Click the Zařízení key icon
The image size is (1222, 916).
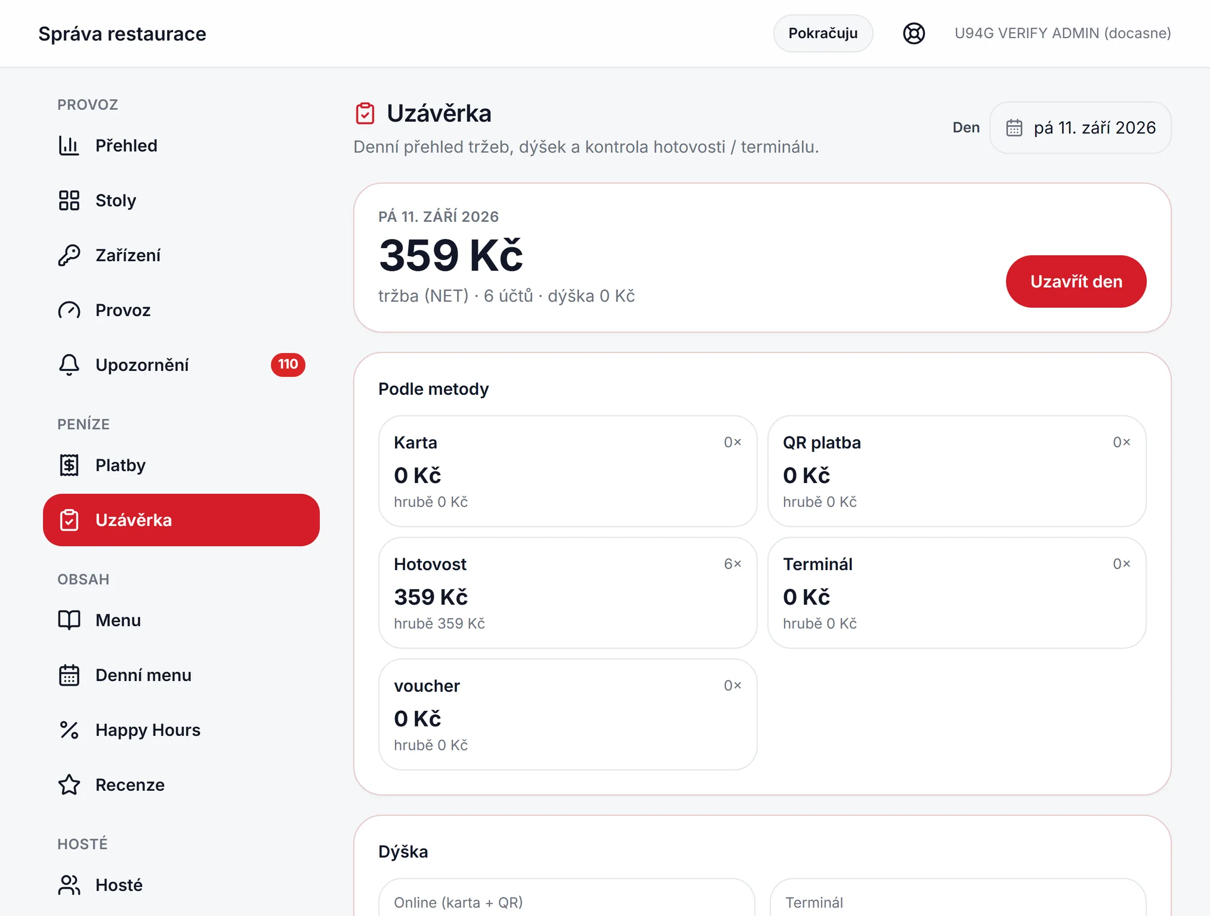coord(69,255)
